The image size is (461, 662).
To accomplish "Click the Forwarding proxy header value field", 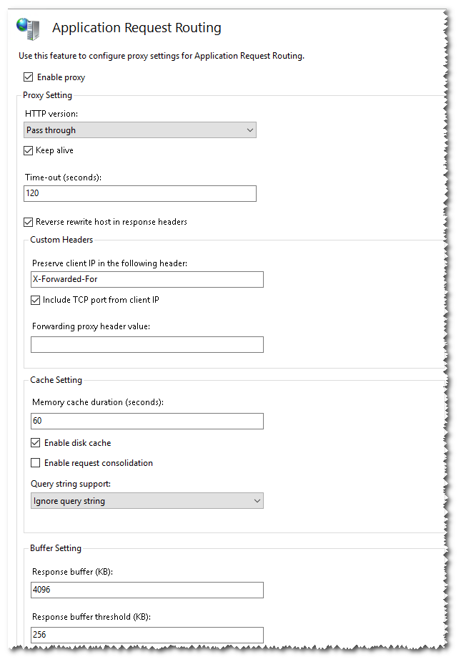I will (x=147, y=344).
